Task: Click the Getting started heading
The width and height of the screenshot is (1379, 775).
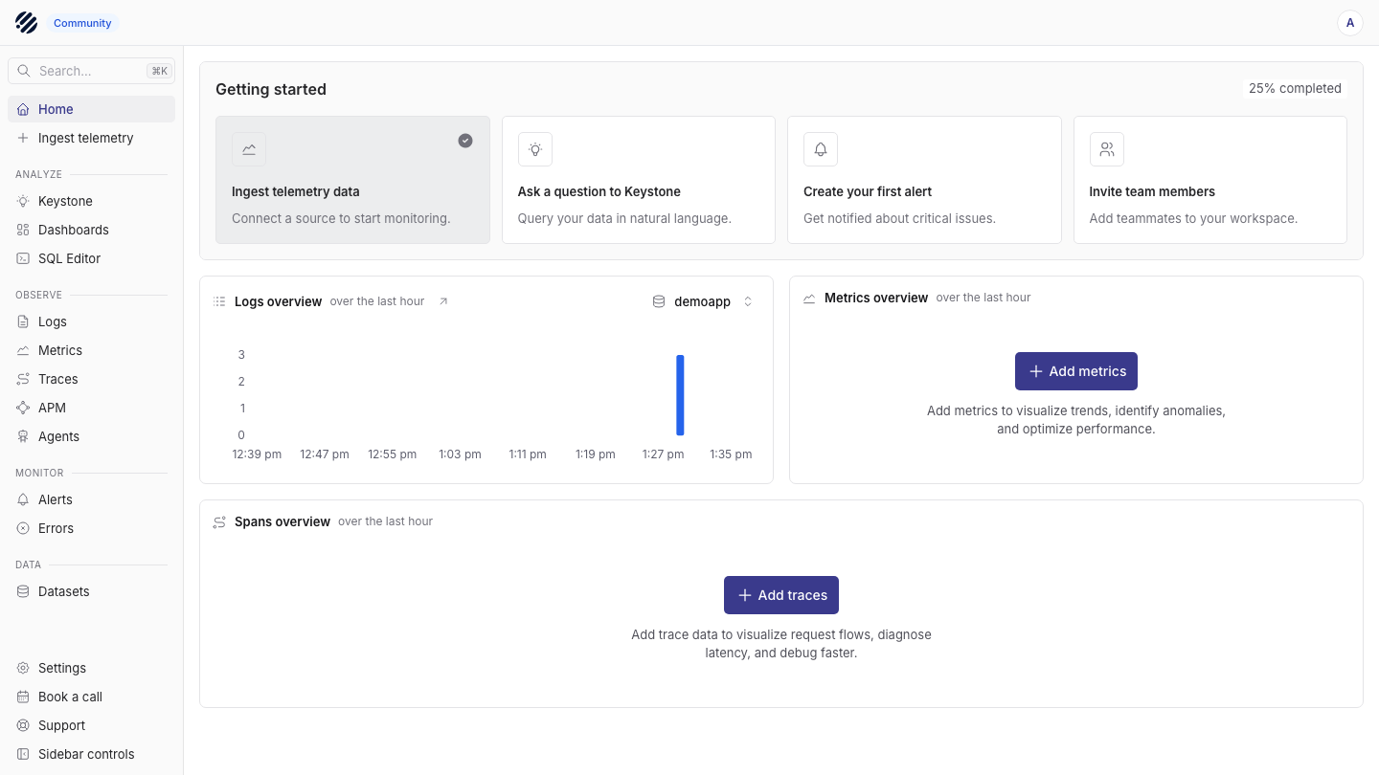Action: pos(271,89)
